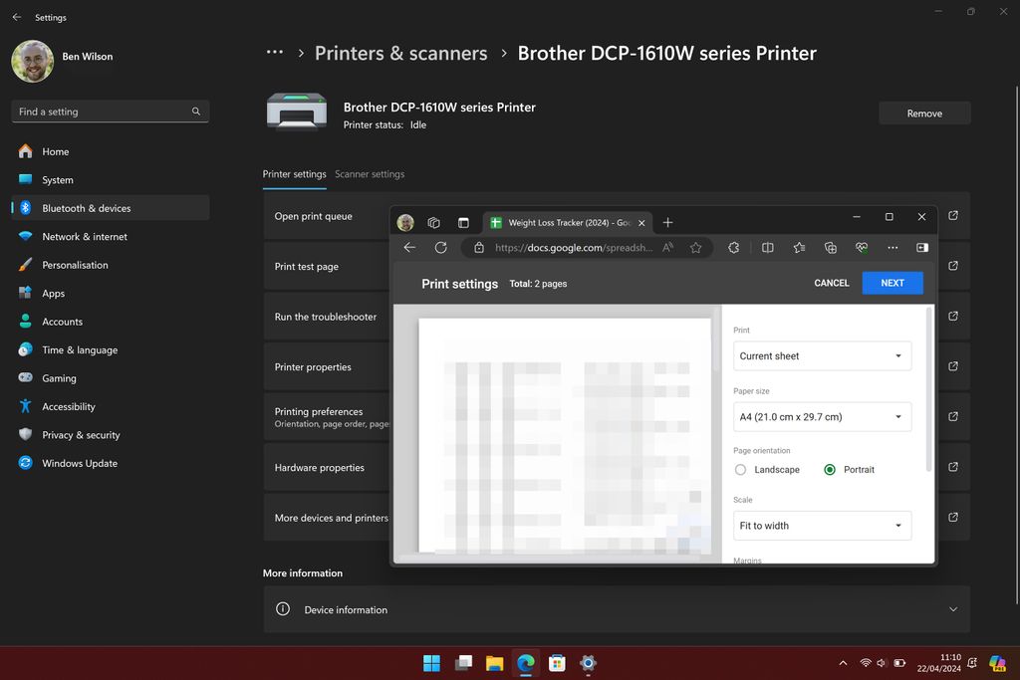This screenshot has height=680, width=1020.
Task: Open the Paper size dropdown
Action: coord(822,416)
